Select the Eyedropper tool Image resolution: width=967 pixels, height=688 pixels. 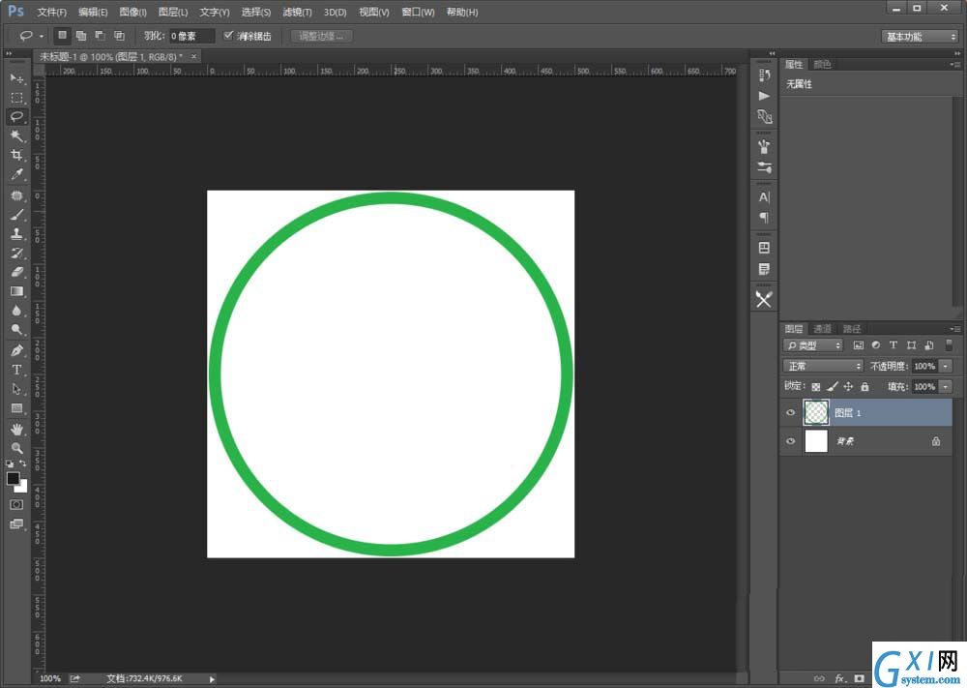point(16,174)
